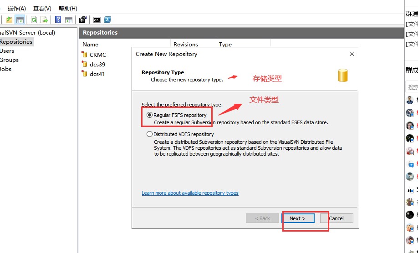This screenshot has height=253, width=418.
Task: Select the VisualSVN Server (Local) tree node
Action: pyautogui.click(x=27, y=32)
